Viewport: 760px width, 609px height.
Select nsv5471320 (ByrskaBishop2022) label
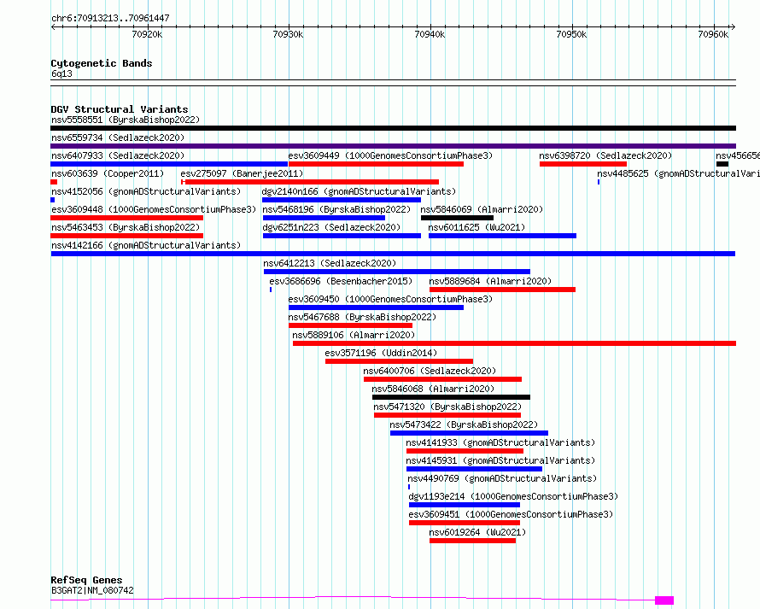click(447, 407)
